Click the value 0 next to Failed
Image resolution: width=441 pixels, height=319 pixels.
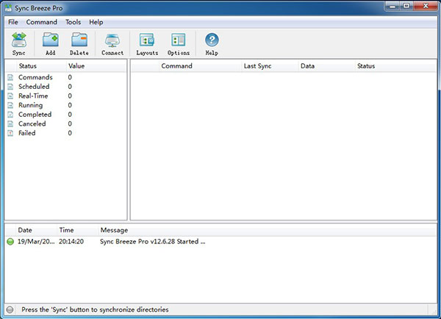point(70,133)
